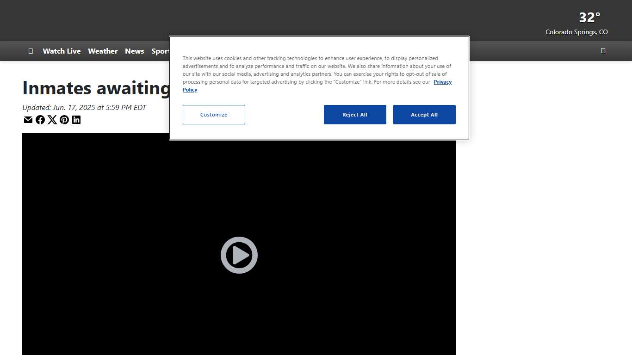Click the search icon in navigation bar

click(x=603, y=51)
